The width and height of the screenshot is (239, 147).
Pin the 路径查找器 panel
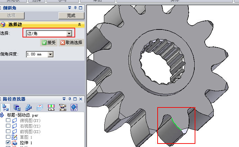tap(70, 99)
